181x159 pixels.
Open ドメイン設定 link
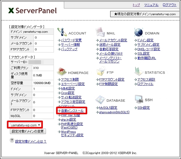click(145, 40)
